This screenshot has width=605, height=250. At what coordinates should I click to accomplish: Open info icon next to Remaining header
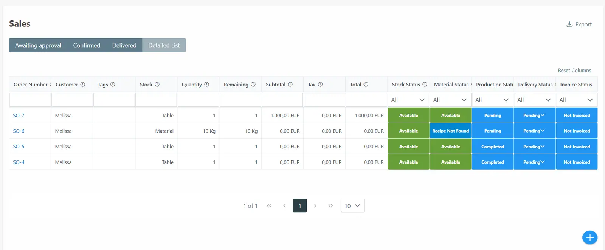point(253,85)
